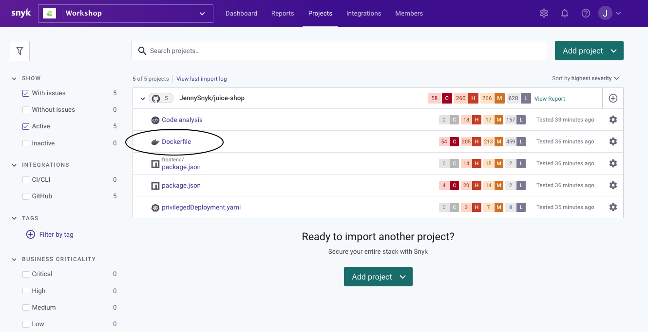This screenshot has height=332, width=648.
Task: Go to the Dashboard tab
Action: pyautogui.click(x=241, y=13)
